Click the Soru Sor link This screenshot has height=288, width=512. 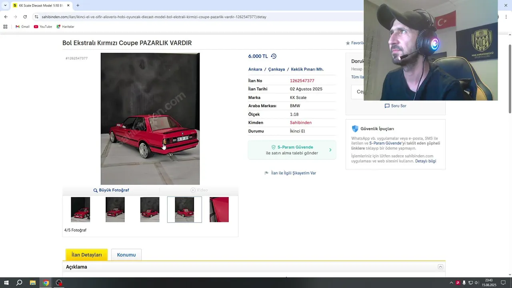pyautogui.click(x=399, y=106)
